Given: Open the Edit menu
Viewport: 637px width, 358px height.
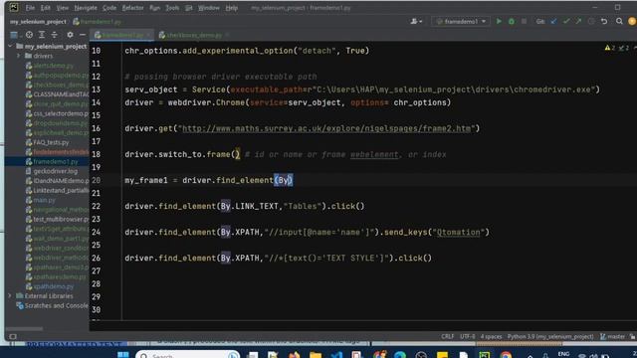Looking at the screenshot, I should 46,8.
